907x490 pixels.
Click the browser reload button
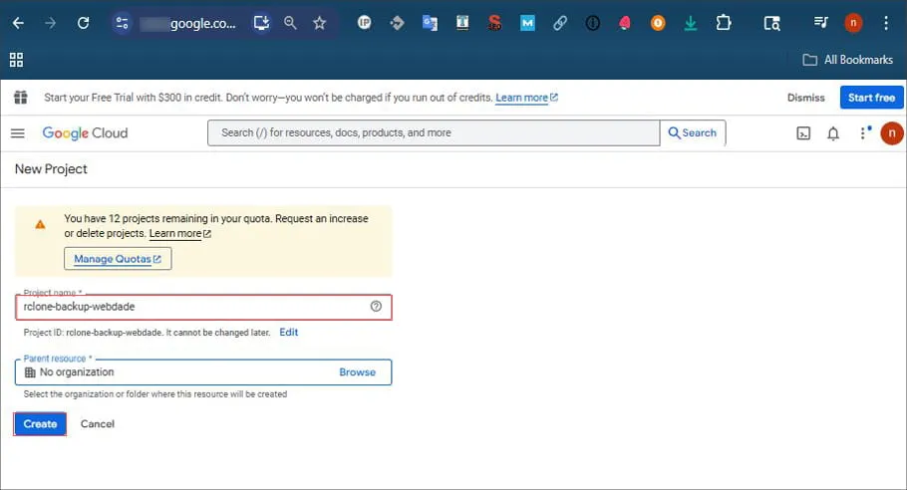point(83,23)
